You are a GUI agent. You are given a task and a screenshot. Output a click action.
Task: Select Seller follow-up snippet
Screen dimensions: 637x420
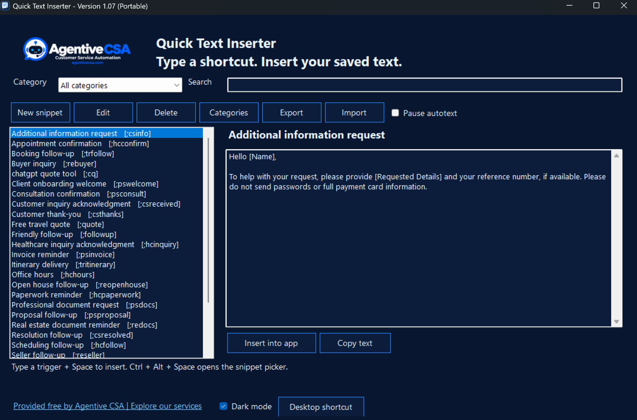pos(107,354)
